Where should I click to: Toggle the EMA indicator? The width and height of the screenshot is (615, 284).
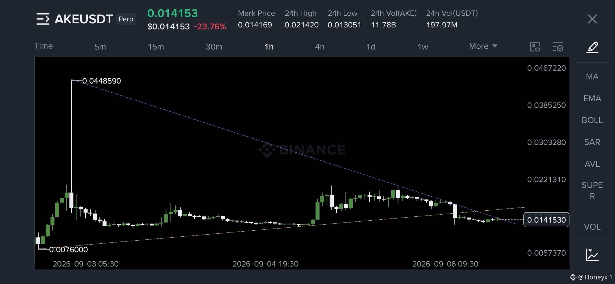(x=592, y=98)
